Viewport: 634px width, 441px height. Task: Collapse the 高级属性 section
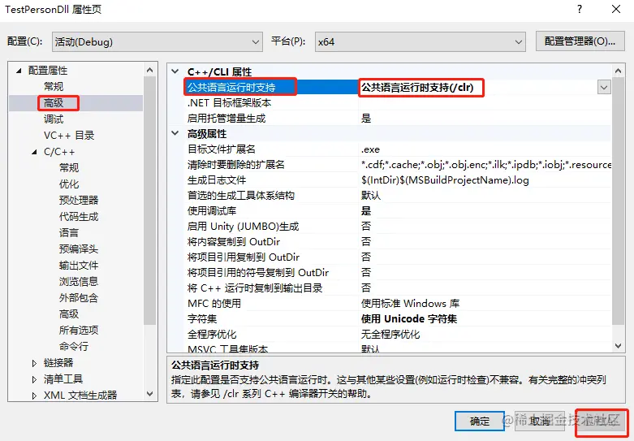(x=175, y=133)
